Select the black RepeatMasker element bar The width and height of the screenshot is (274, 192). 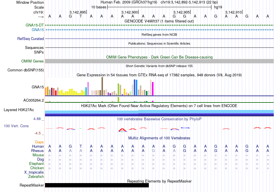point(97,185)
